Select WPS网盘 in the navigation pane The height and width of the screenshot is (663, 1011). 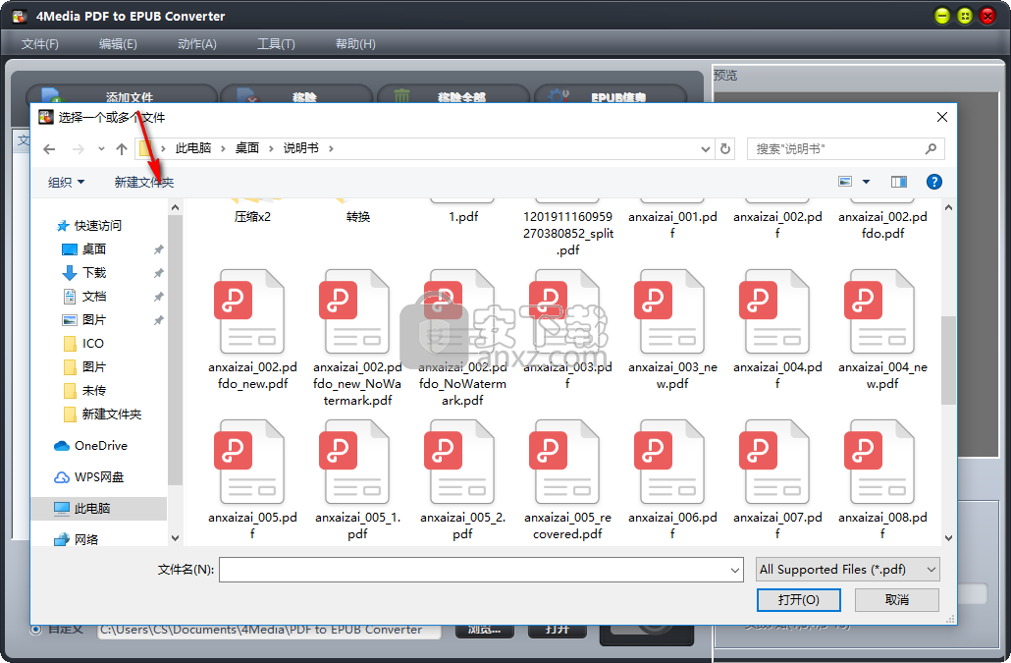89,477
